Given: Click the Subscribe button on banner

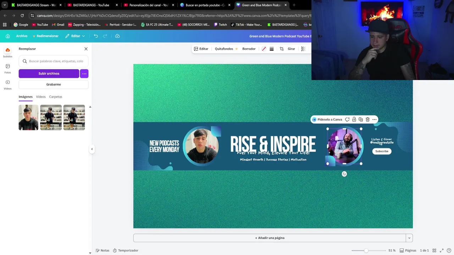Looking at the screenshot, I should (x=382, y=151).
